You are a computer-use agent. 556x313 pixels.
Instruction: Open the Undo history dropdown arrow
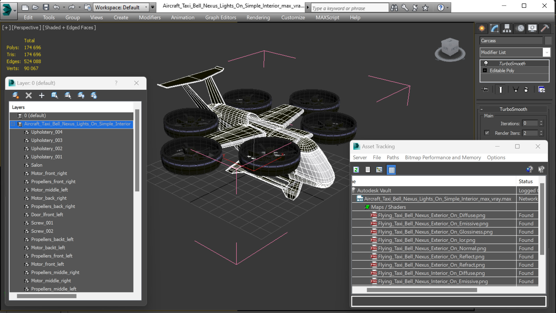[64, 8]
